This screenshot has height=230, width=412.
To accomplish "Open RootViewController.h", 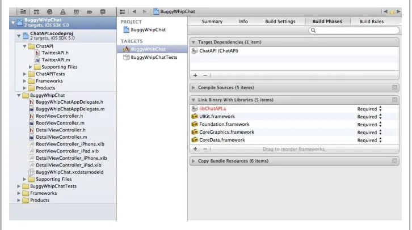I will pos(60,116).
